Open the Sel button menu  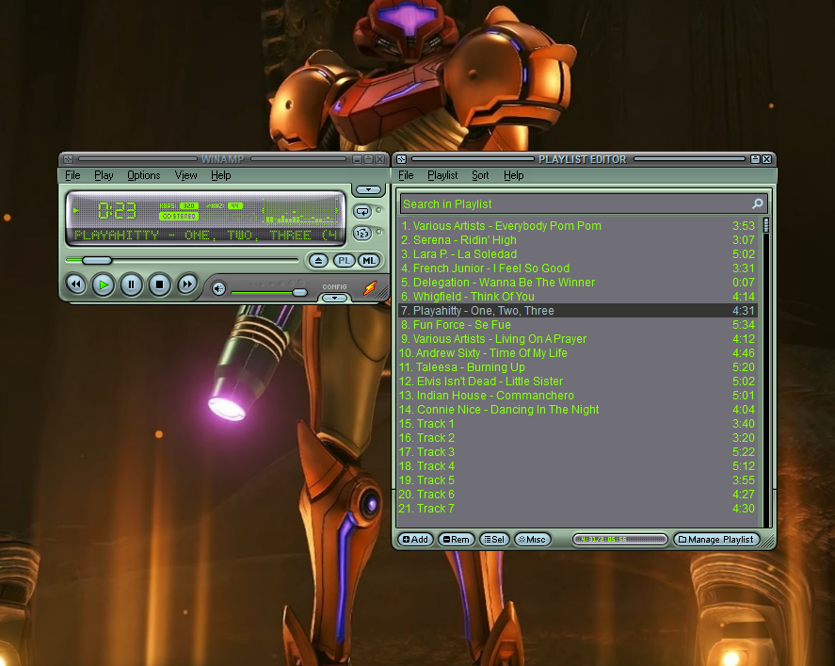coord(494,539)
